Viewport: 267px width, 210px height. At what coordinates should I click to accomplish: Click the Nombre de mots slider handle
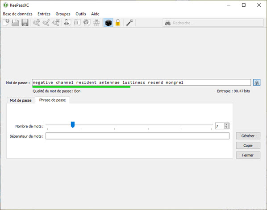coord(73,125)
